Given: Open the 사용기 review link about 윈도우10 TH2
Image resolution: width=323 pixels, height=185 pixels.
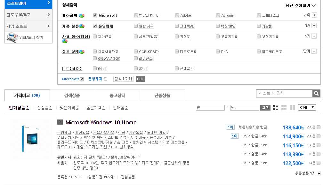Looking at the screenshot, I should click(x=132, y=166).
